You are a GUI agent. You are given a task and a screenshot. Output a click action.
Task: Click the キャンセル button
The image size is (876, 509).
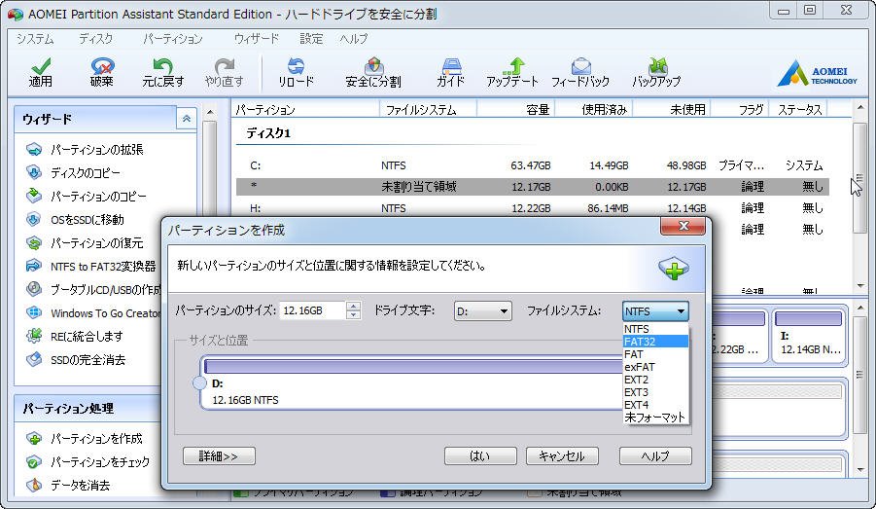[562, 455]
